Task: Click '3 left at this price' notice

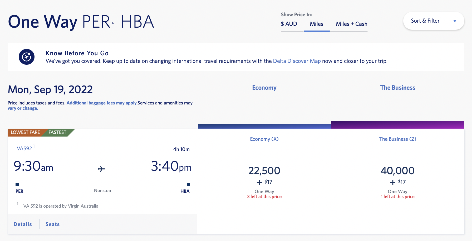Action: 264,197
